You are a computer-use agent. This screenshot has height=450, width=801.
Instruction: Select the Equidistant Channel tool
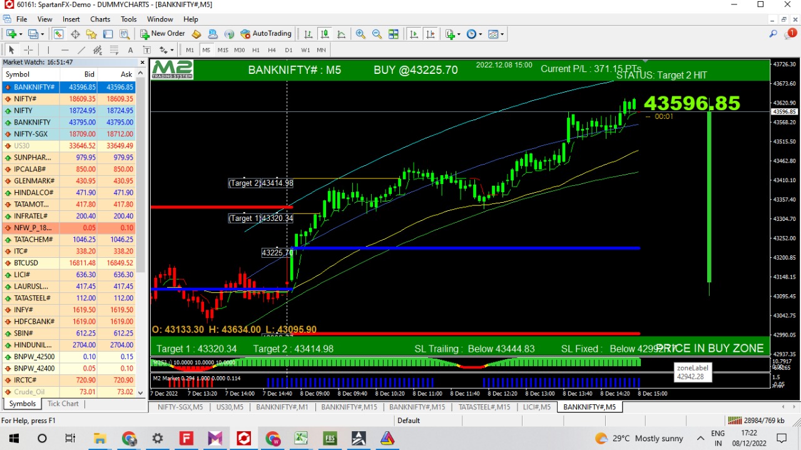97,50
